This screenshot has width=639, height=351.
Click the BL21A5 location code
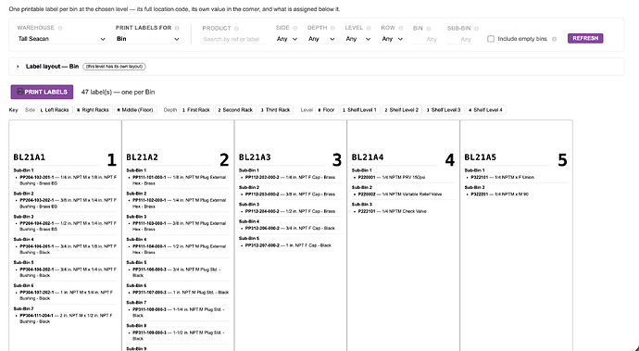481,157
